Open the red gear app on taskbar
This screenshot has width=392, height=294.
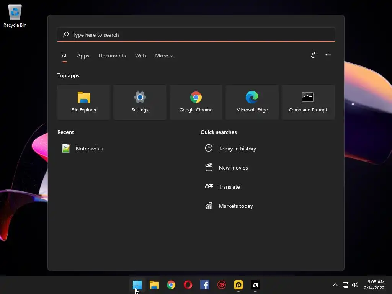click(222, 285)
